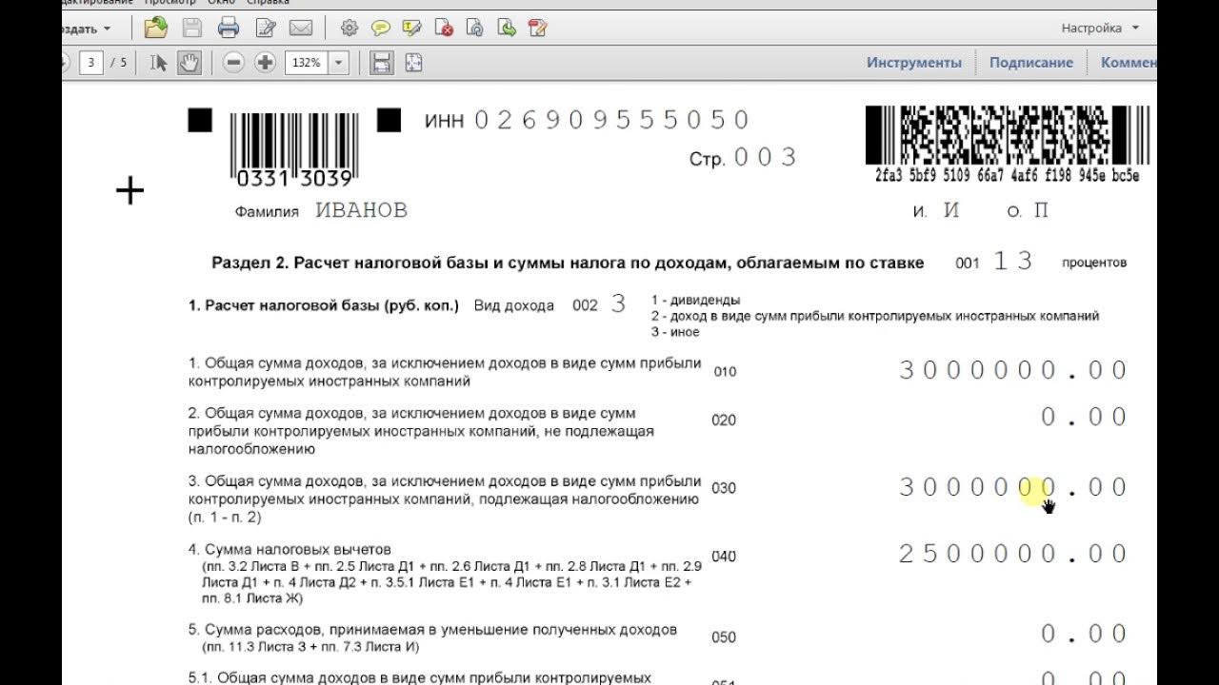Click the Сумма расходов line 5 label

[x=432, y=630]
